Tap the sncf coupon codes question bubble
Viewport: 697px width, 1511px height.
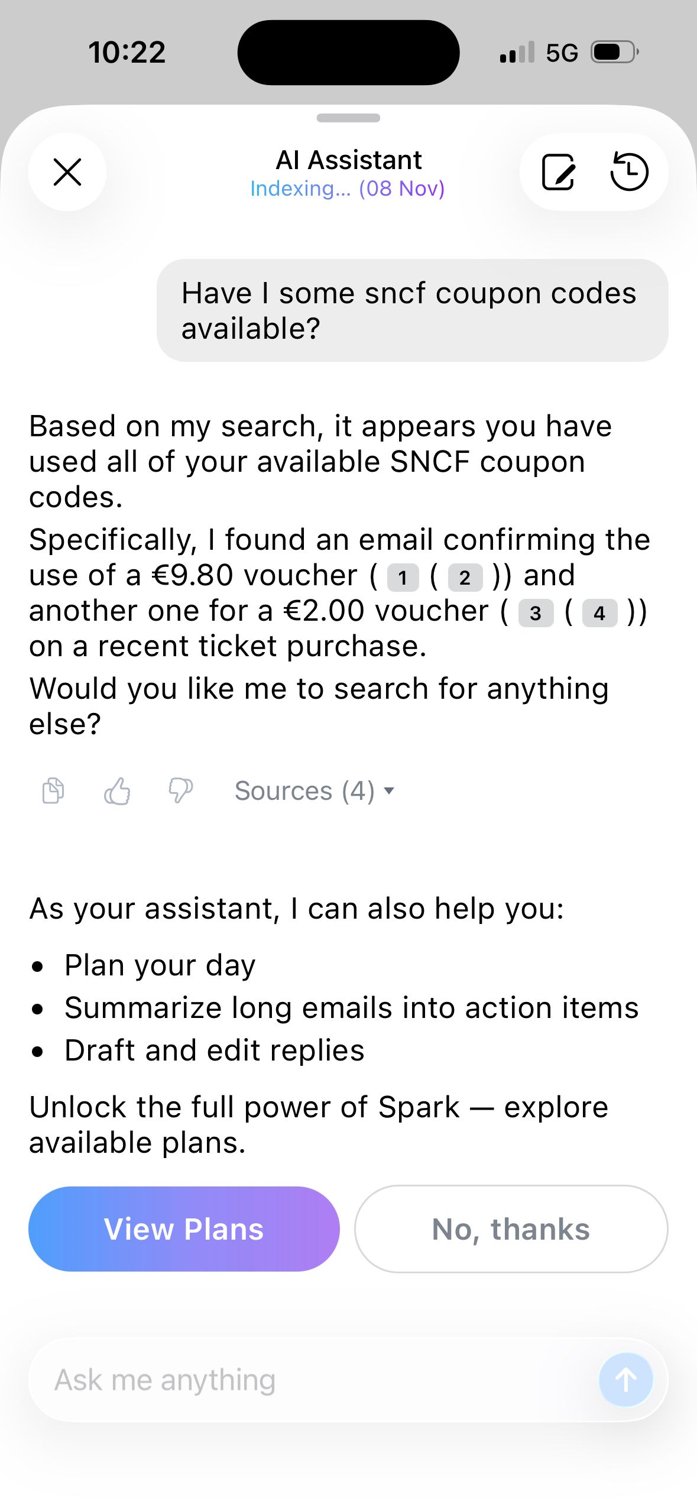tap(412, 310)
